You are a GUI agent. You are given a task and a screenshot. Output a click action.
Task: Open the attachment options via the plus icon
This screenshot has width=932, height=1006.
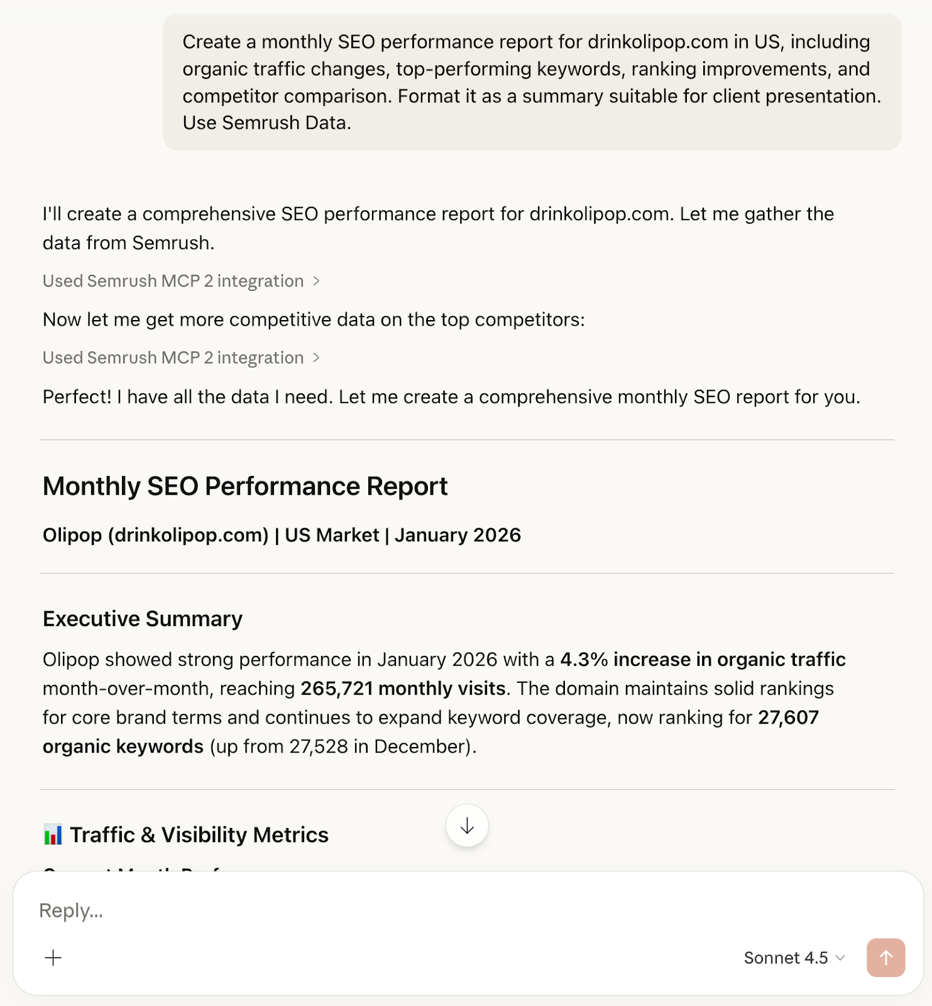pos(53,958)
